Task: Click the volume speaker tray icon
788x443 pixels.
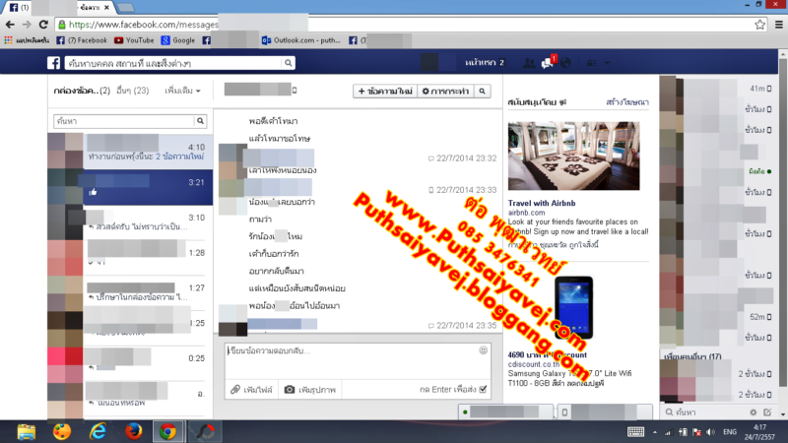Action: pos(710,432)
